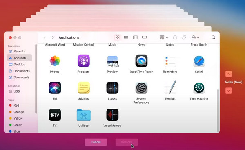This screenshot has height=150, width=245.
Task: Go back with the left chevron
Action: tap(45, 37)
